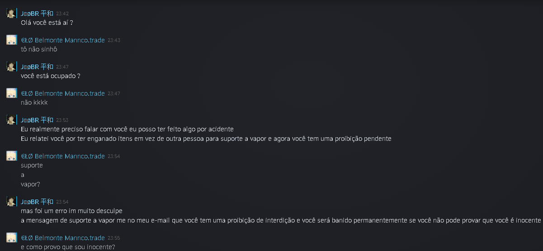Click JøøBR avatar on the 23:42 message
This screenshot has height=251, width=543.
click(x=11, y=13)
